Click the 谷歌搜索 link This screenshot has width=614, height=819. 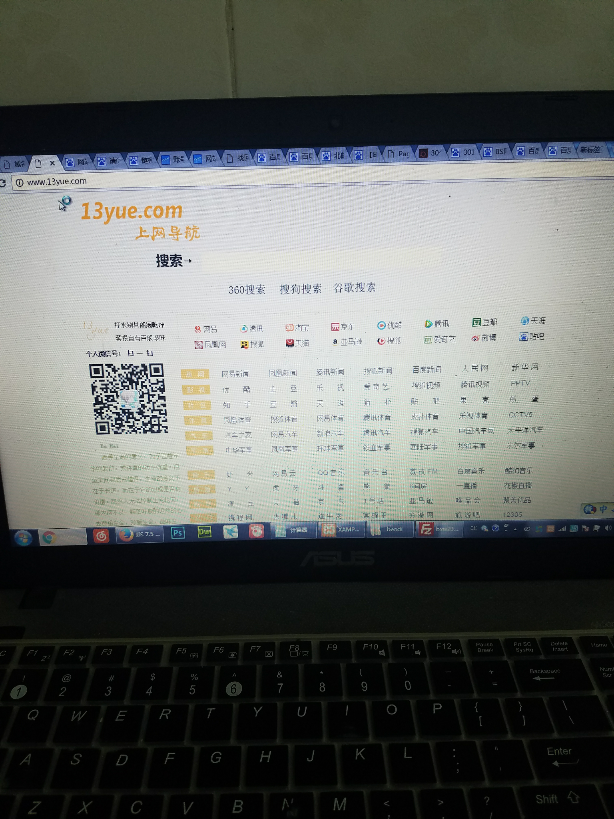354,288
